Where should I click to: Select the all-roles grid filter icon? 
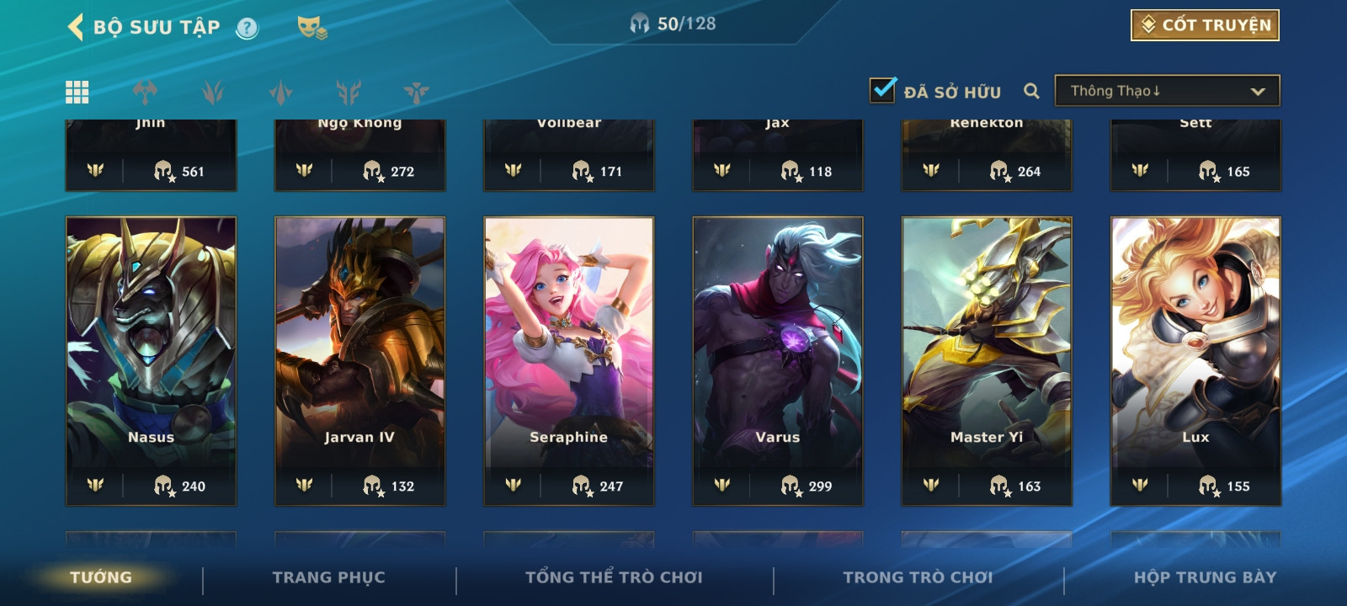pos(77,92)
